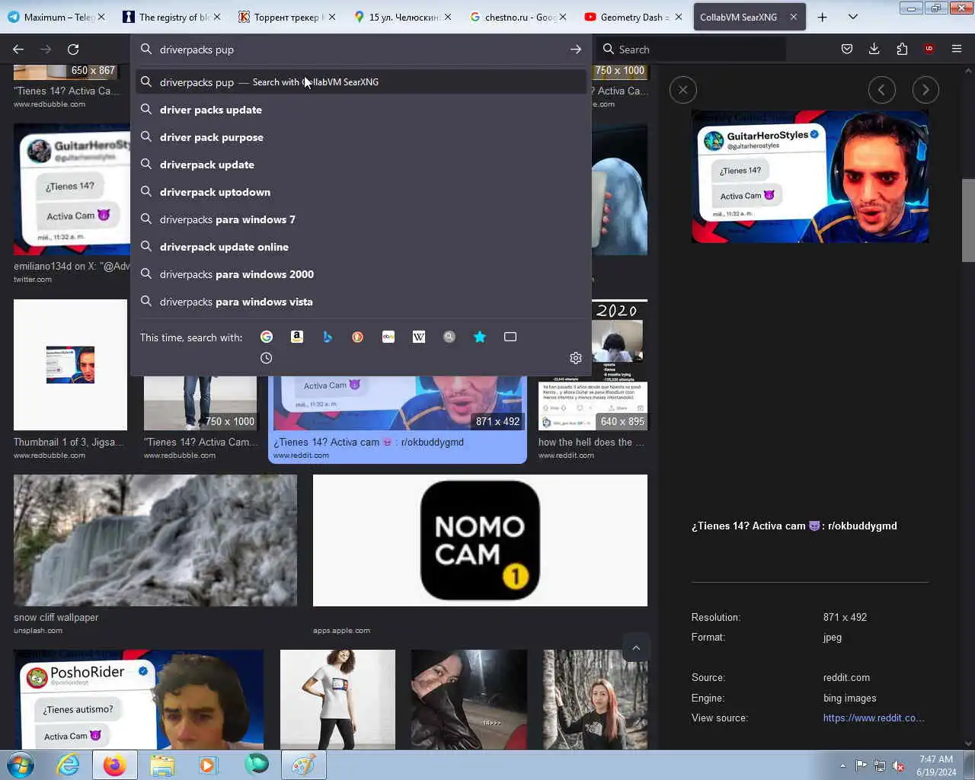
Task: Launch Internet Explorer from the taskbar
Action: click(69, 765)
